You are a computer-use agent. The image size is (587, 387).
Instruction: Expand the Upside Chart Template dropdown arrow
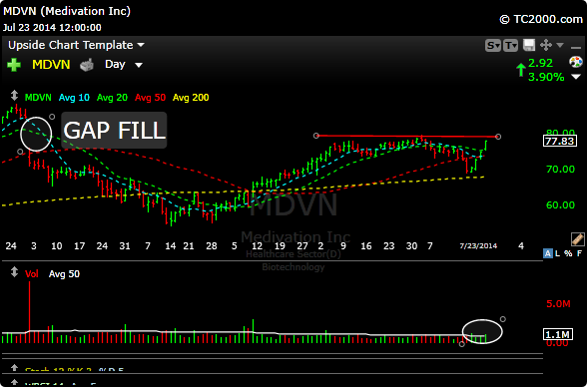(x=141, y=45)
